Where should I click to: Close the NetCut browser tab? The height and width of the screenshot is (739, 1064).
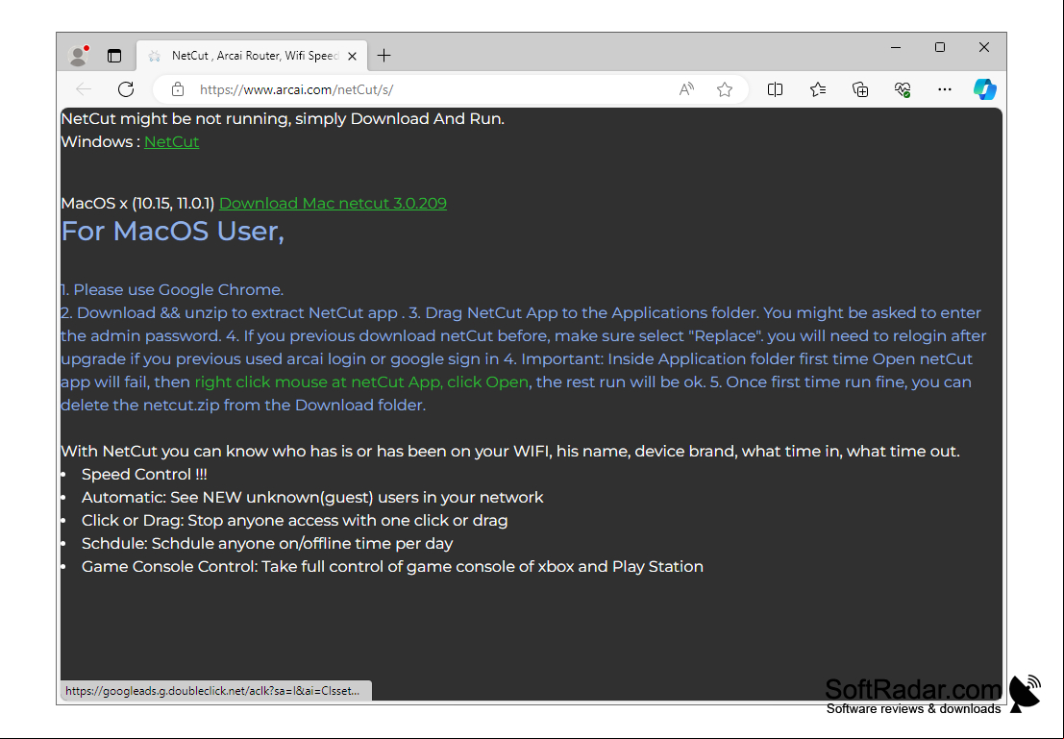[352, 57]
